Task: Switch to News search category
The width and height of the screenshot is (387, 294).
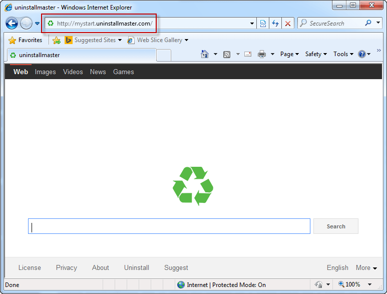Action: click(x=98, y=72)
